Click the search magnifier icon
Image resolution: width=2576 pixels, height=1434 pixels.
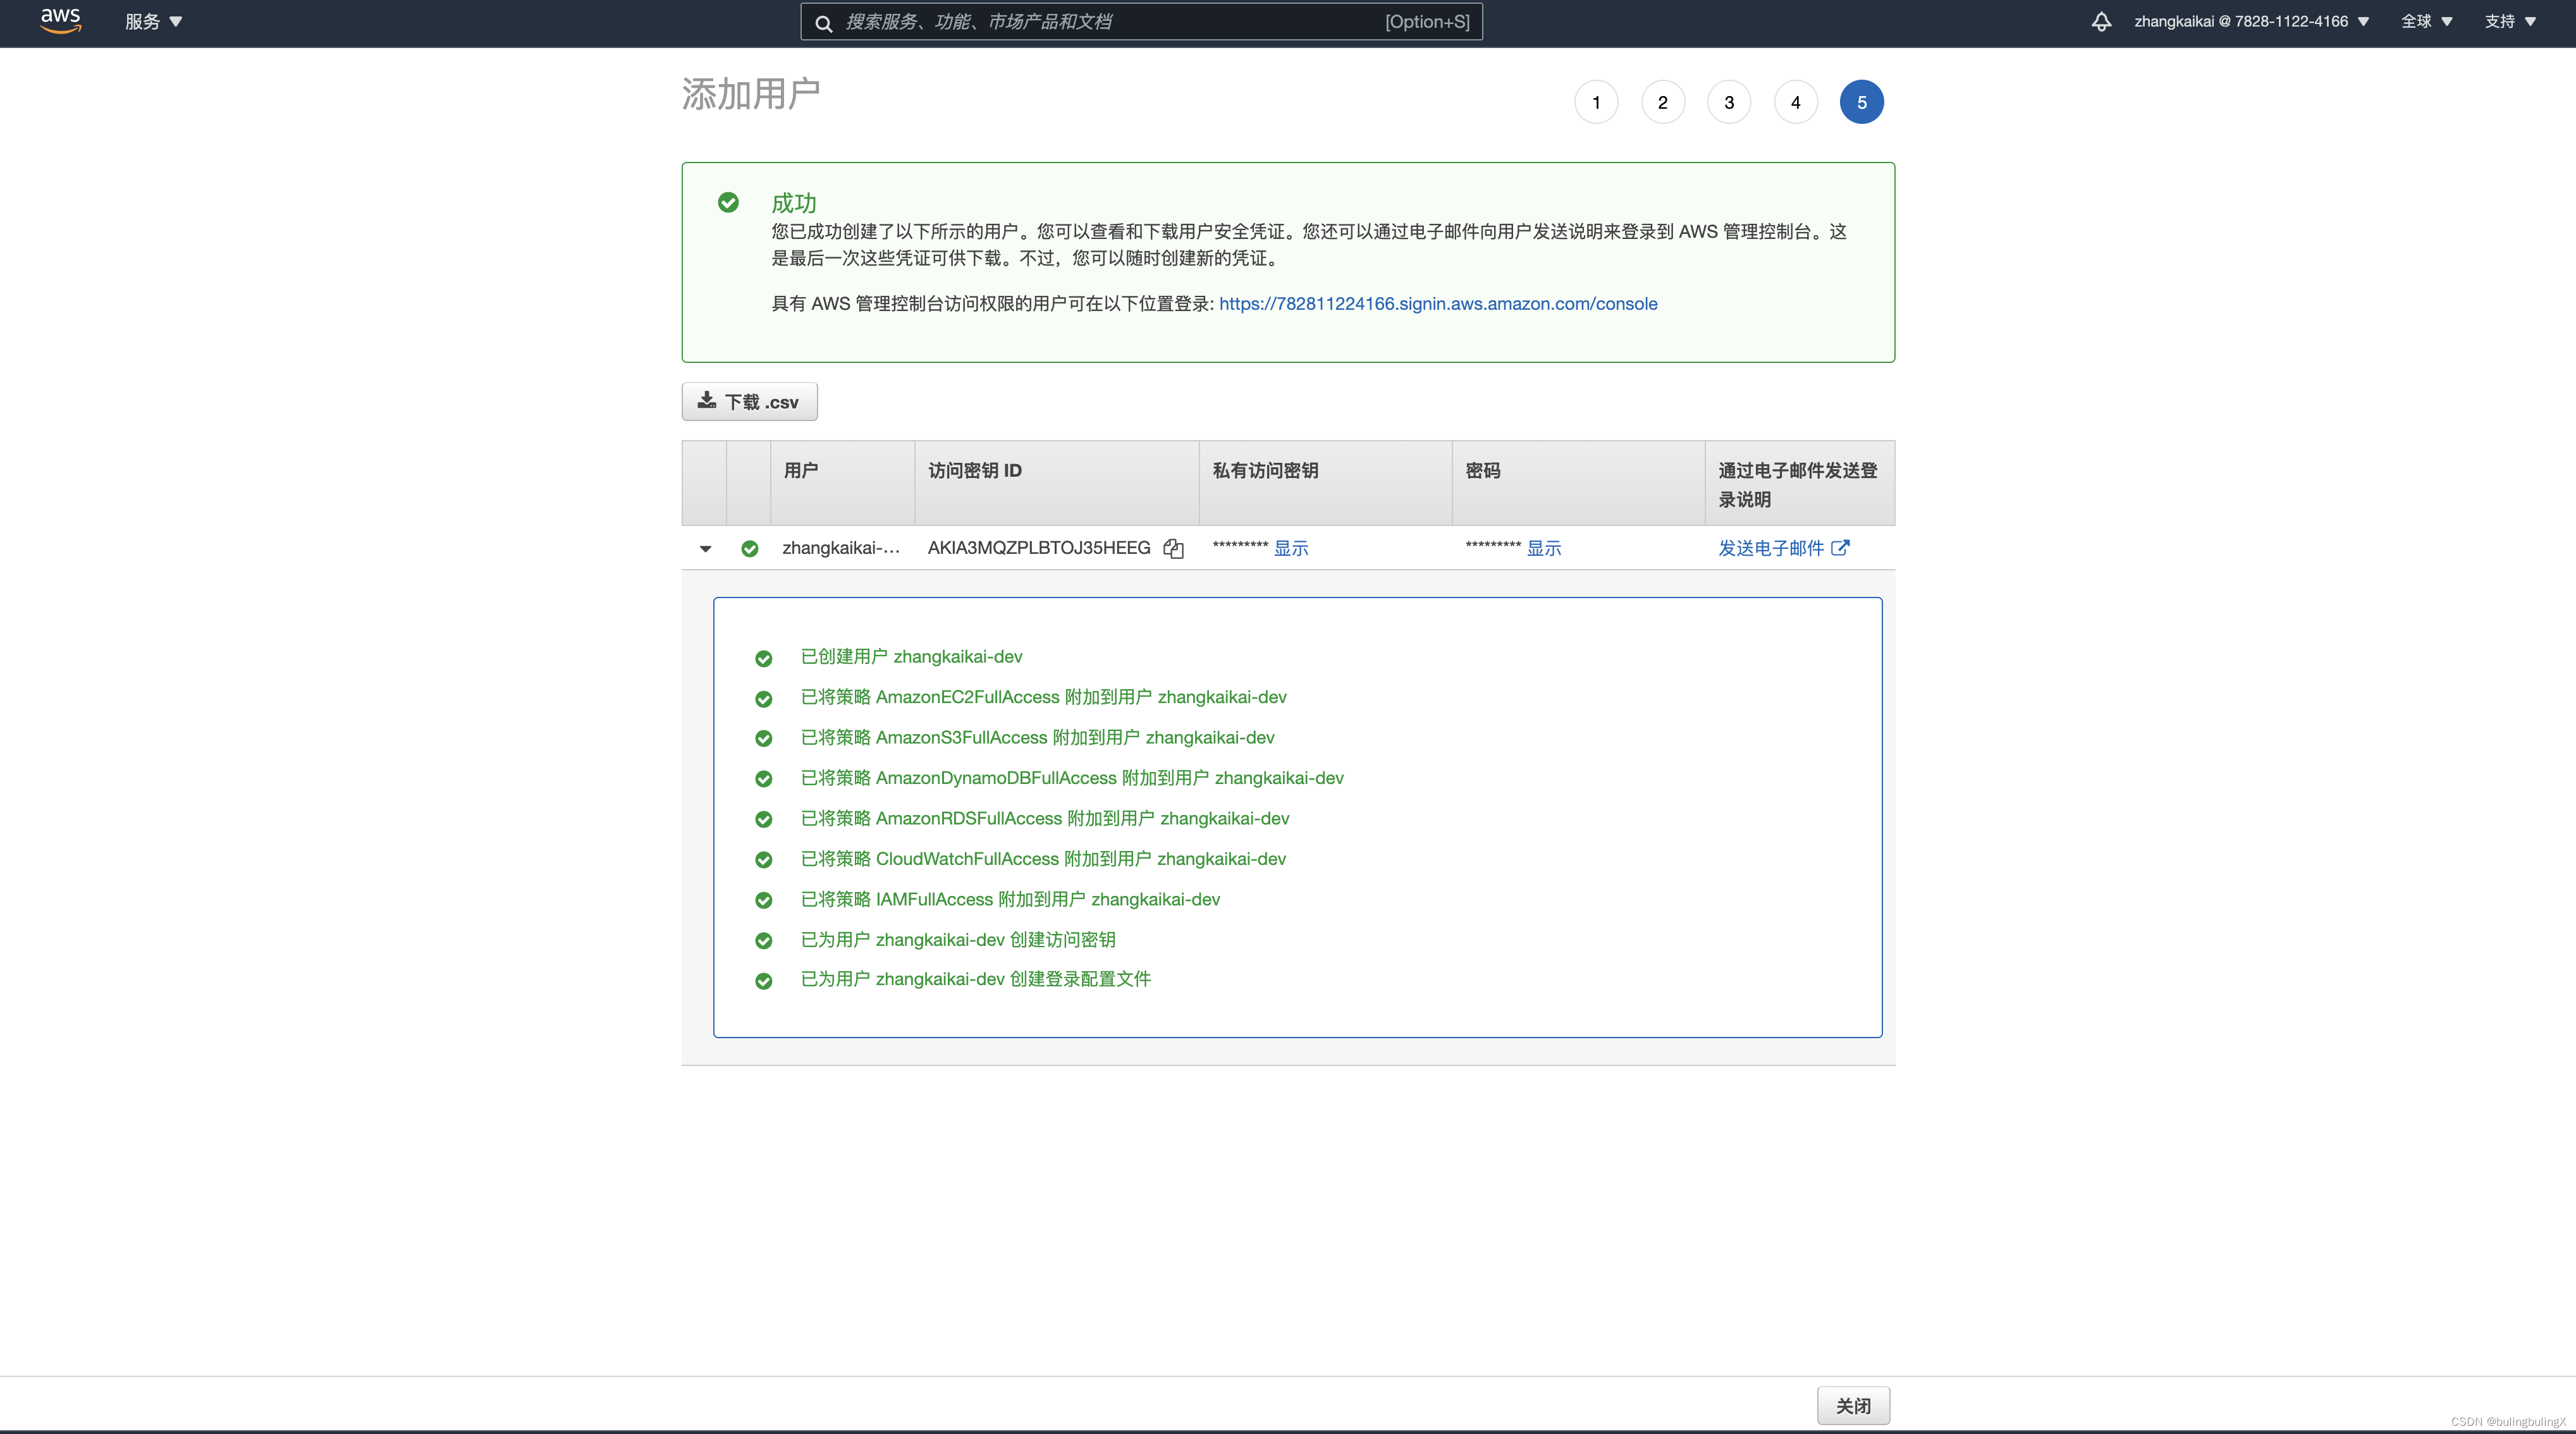tap(823, 22)
